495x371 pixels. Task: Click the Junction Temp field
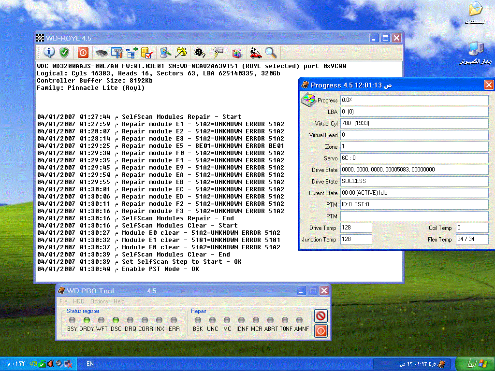pyautogui.click(x=356, y=239)
